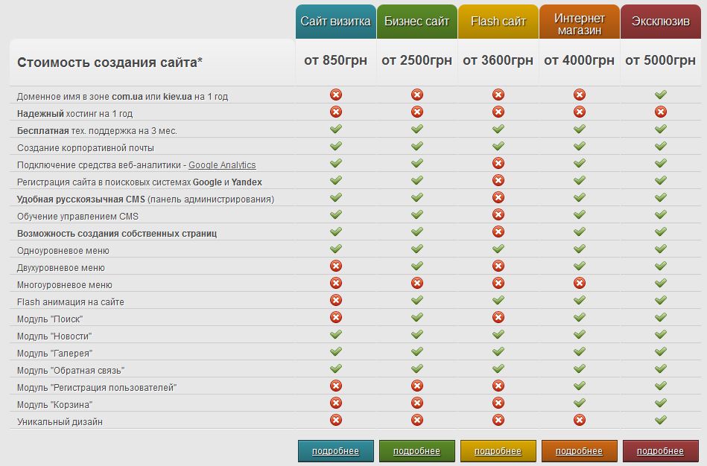Click dark red подробнее button for Эксклюзив
The height and width of the screenshot is (466, 707).
pyautogui.click(x=661, y=451)
